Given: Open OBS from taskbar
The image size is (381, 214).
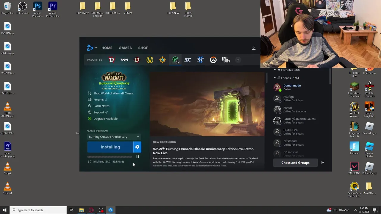Looking at the screenshot, I should coord(101,210).
